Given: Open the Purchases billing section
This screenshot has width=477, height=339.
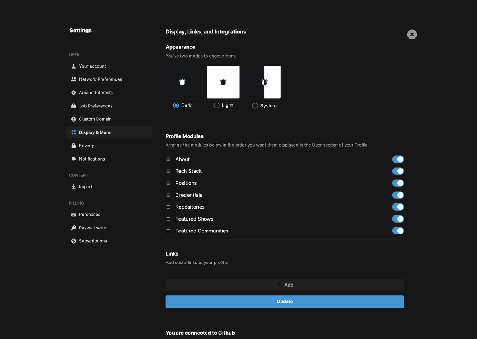Looking at the screenshot, I should (x=89, y=215).
